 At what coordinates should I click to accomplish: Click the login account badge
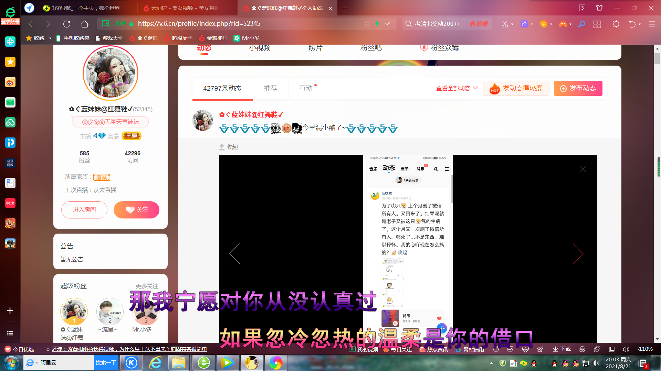pyautogui.click(x=10, y=22)
